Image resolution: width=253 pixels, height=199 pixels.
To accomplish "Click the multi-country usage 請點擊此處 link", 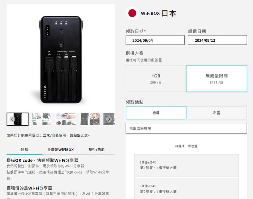I will click(80, 135).
